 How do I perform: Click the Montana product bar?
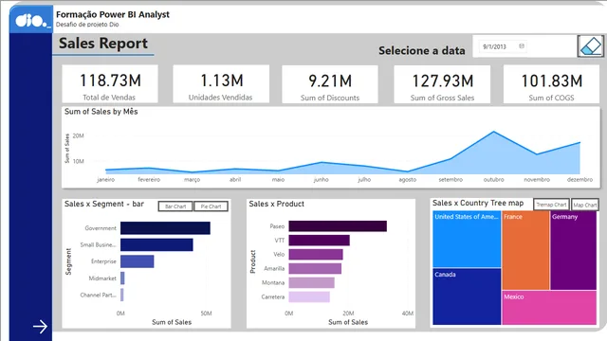tap(312, 282)
